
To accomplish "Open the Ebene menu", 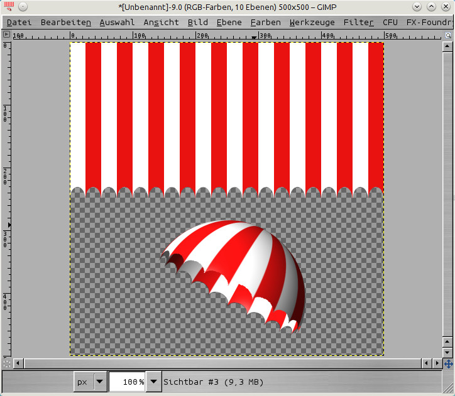I will [229, 22].
